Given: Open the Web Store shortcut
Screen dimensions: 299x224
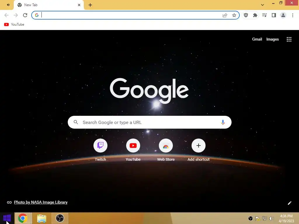Looking at the screenshot, I should 166,150.
